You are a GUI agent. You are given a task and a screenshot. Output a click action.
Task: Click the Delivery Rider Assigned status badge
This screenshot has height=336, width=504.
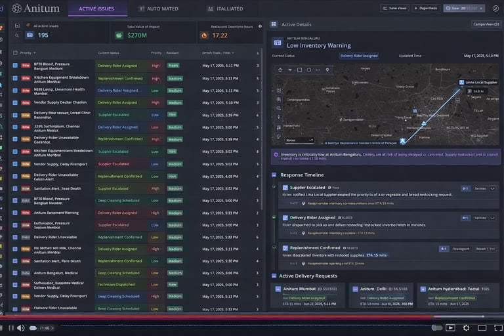tap(359, 56)
